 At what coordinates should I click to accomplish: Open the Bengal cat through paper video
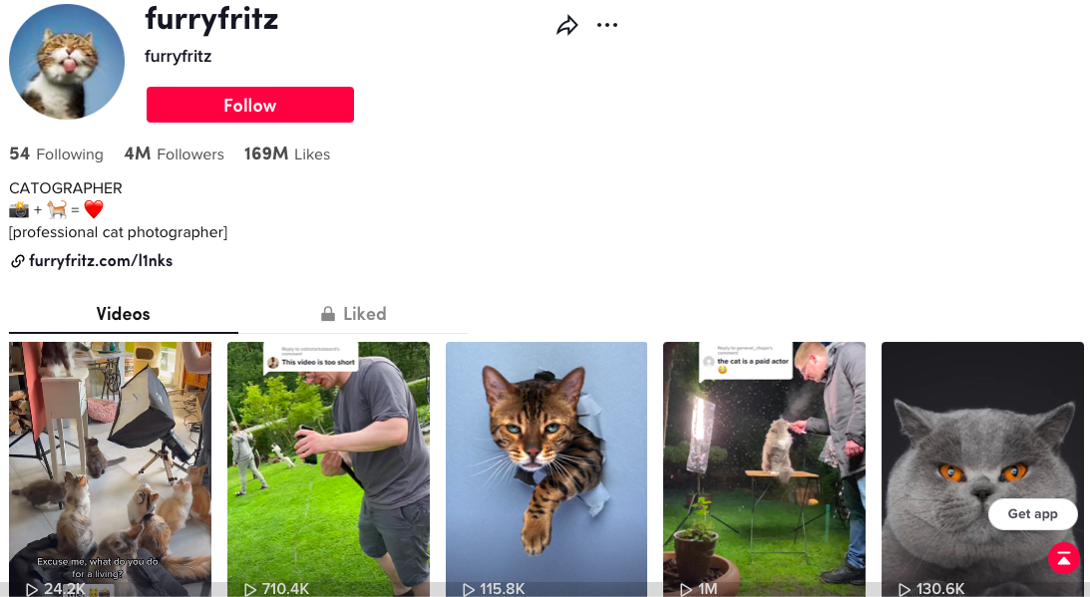(x=546, y=469)
